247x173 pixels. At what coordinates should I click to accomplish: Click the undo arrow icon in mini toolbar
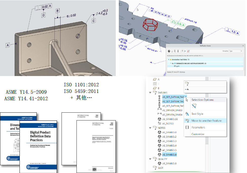187,89
